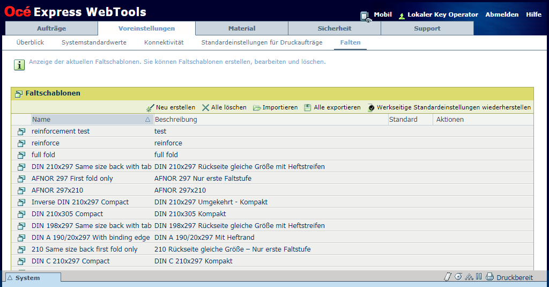Click the Neu erstellen star icon

(x=150, y=108)
